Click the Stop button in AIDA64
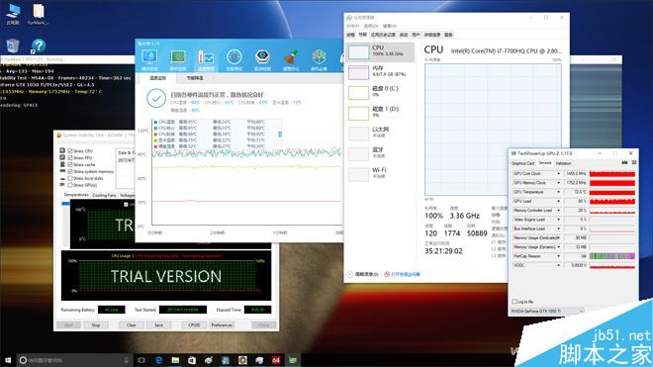Viewport: 653px width, 367px height. (96, 324)
